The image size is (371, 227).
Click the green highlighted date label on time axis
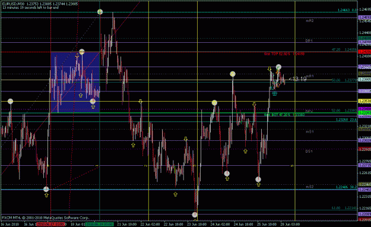pyautogui.click(x=99, y=224)
